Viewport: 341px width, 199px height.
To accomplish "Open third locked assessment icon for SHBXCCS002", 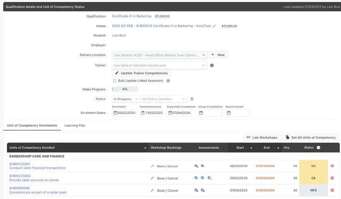I will (209, 178).
